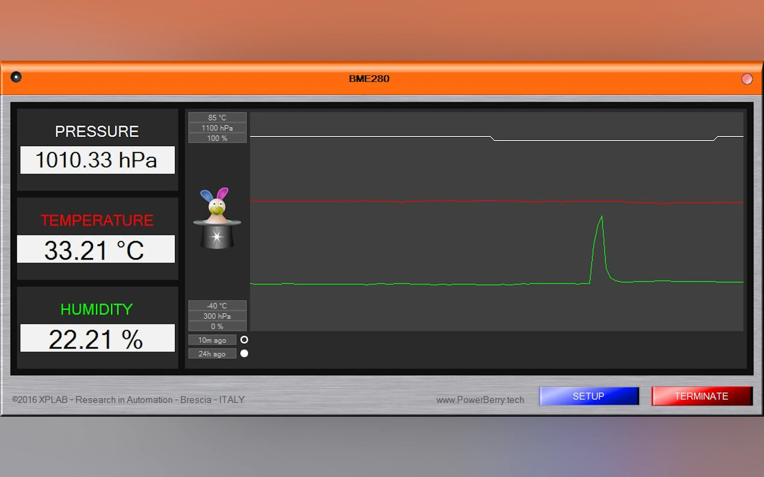764x477 pixels.
Task: Click the 1100 hPa upper scale label
Action: pos(217,128)
